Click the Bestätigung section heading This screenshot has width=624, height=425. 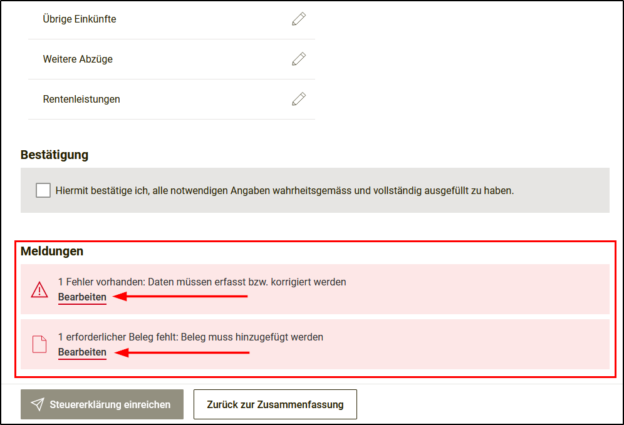pyautogui.click(x=55, y=155)
